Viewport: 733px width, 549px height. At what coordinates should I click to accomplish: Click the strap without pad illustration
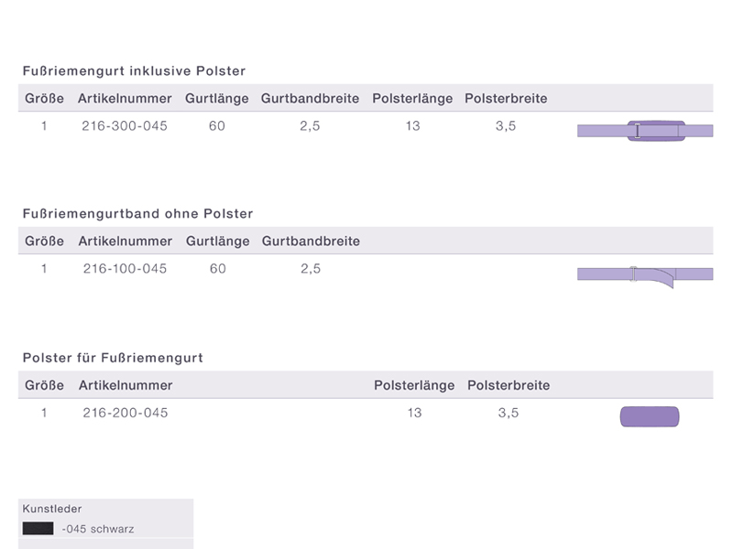645,277
